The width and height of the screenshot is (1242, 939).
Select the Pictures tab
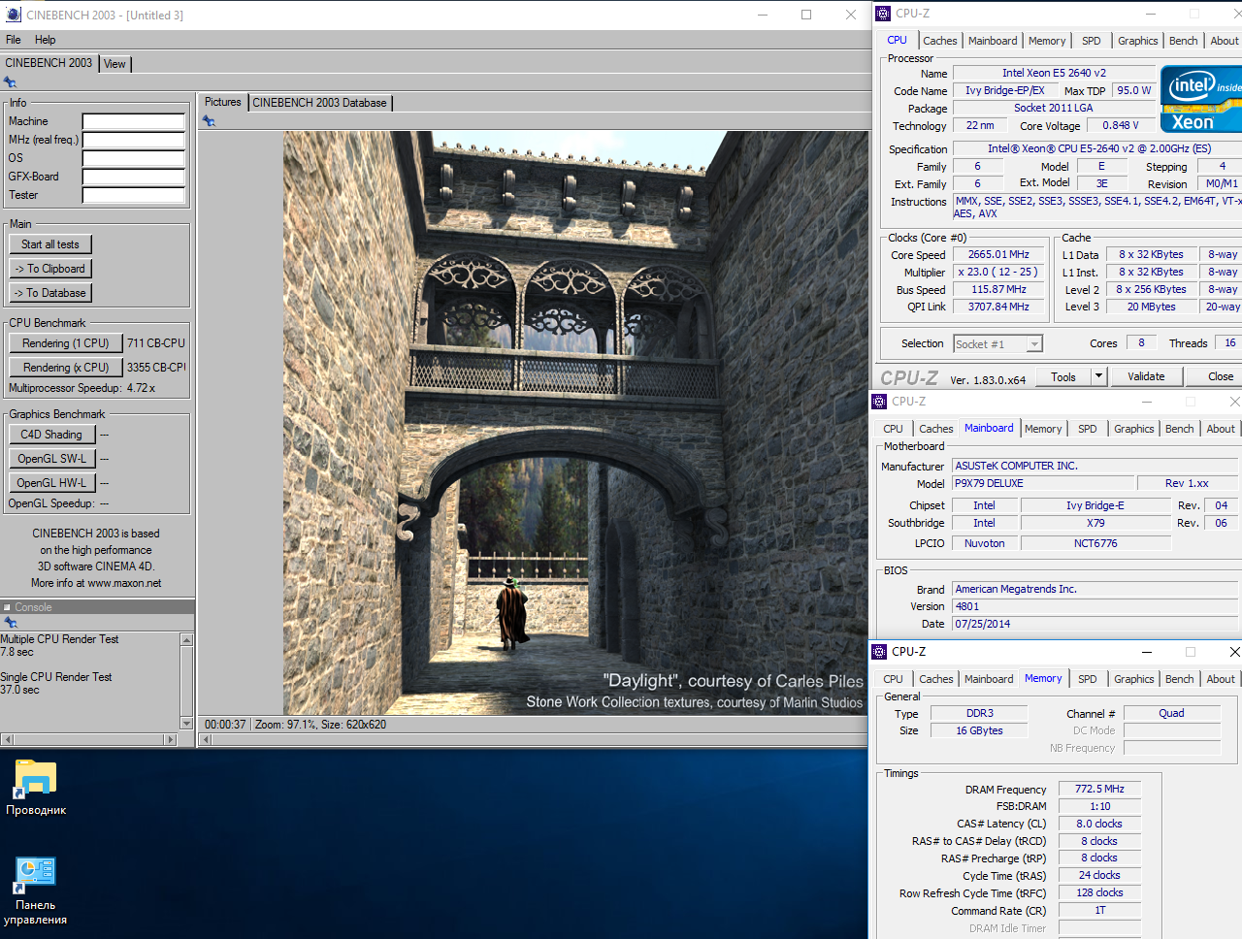pyautogui.click(x=223, y=102)
